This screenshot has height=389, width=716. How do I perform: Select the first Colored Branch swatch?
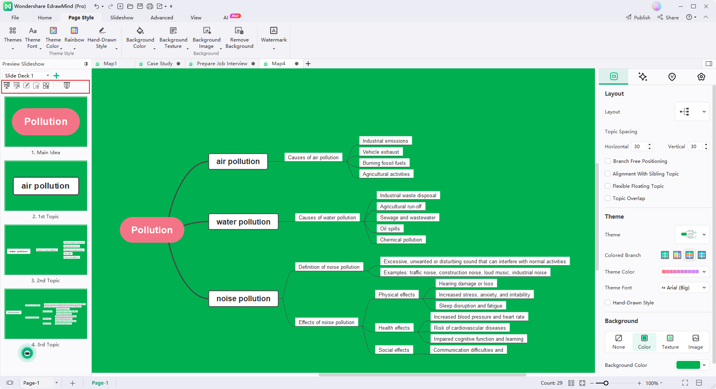point(665,255)
